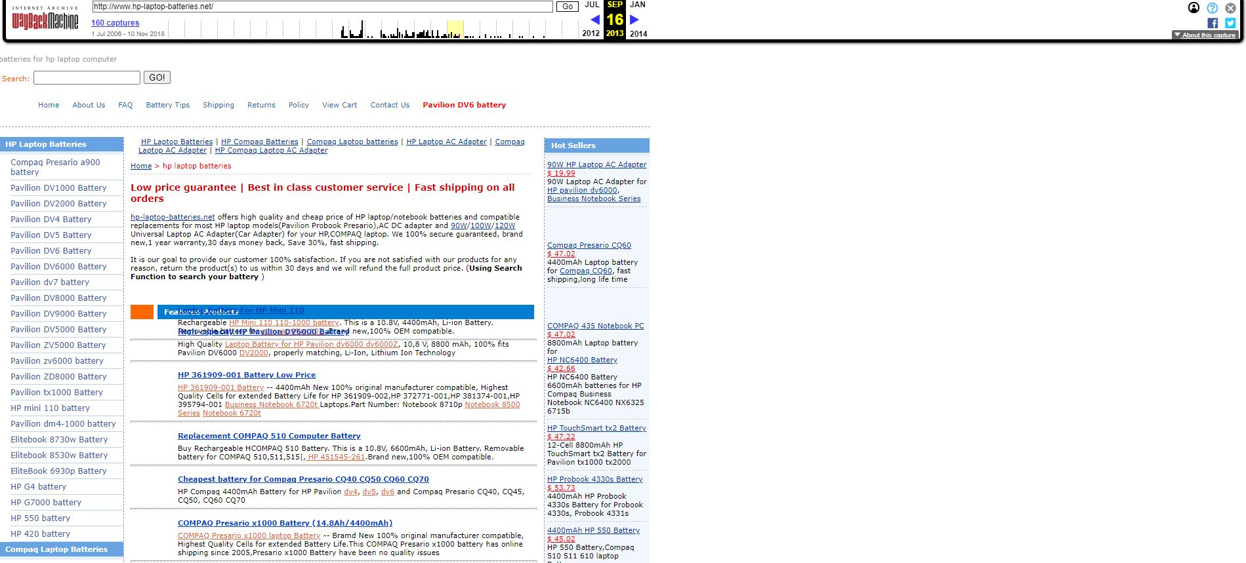Viewport: 1246px width, 563px height.
Task: Click the Wayback URL input field
Action: (322, 7)
